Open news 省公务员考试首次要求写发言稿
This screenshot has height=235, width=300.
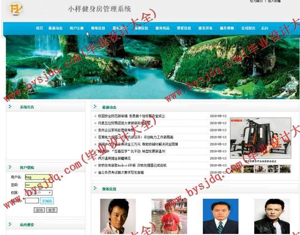(121, 172)
